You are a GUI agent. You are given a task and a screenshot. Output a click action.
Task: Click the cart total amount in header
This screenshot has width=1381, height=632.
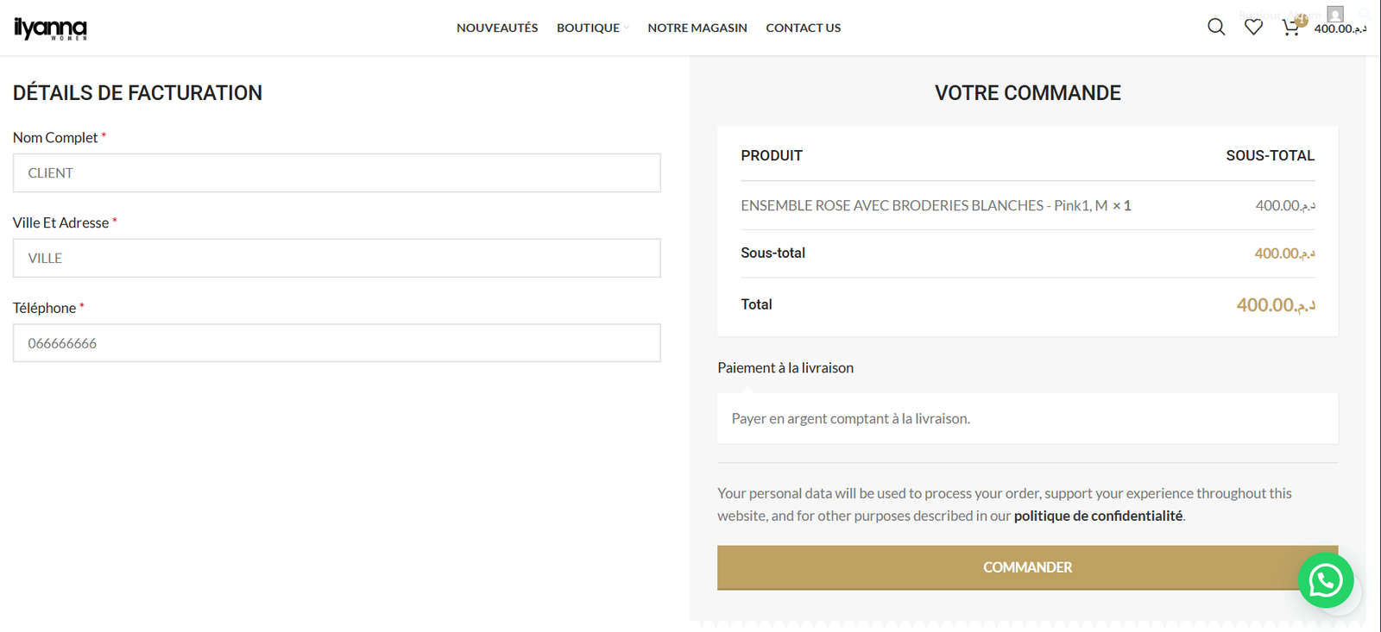click(1340, 29)
